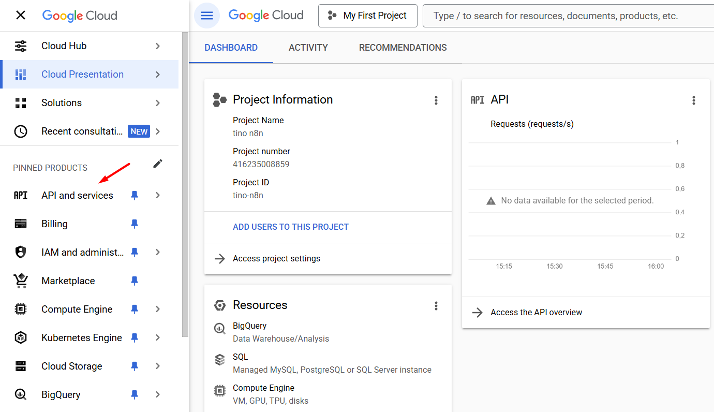Unpin IAM and administration
The height and width of the screenshot is (412, 714).
135,252
